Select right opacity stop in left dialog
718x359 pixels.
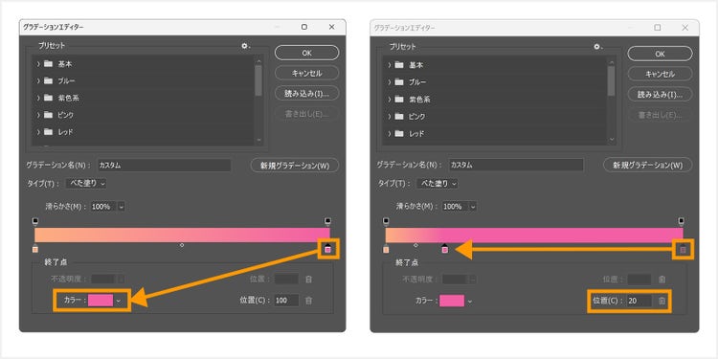(x=327, y=222)
